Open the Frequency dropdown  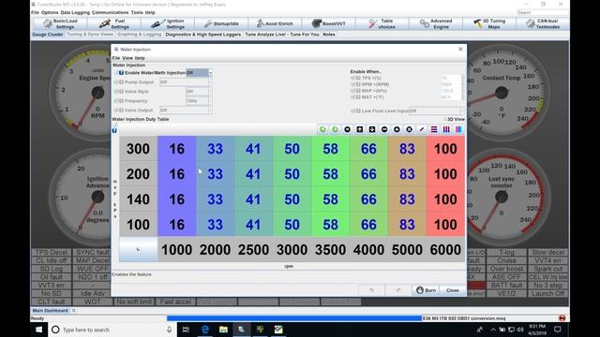199,101
